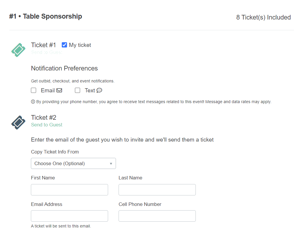Image resolution: width=303 pixels, height=233 pixels.
Task: Click the Send to Guest link under Ticket #2
Action: tap(47, 125)
